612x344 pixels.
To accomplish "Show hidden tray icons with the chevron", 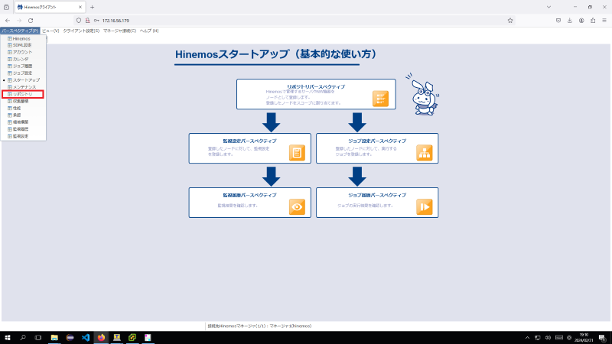I will pos(527,338).
